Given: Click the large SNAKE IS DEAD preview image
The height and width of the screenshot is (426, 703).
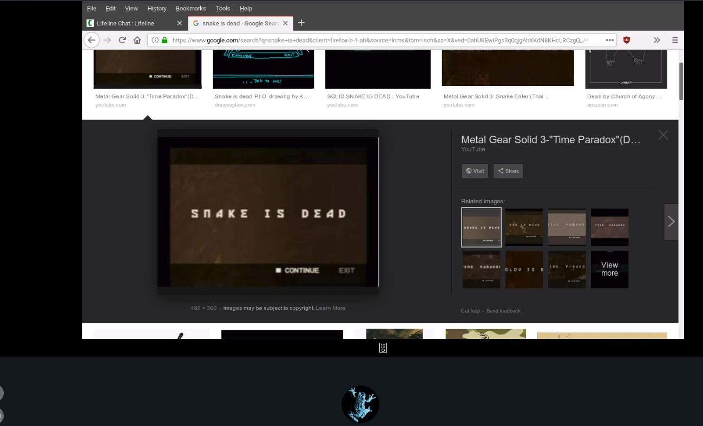Looking at the screenshot, I should point(268,212).
